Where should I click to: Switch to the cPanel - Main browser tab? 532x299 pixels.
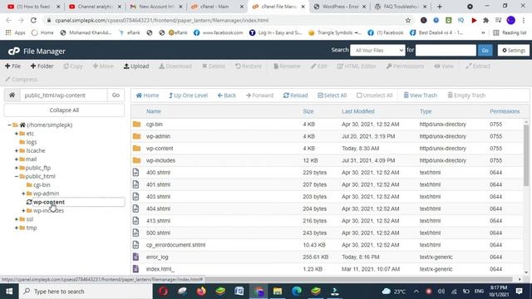click(216, 7)
